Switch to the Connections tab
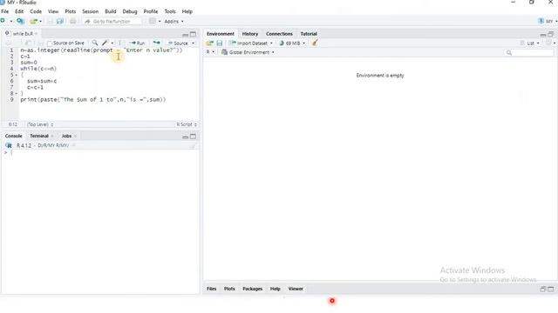558x313 pixels. (x=279, y=34)
